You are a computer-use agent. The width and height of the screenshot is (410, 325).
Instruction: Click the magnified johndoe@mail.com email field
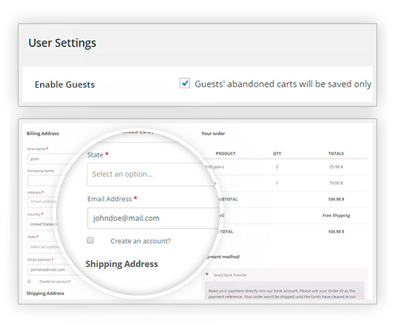(x=153, y=218)
